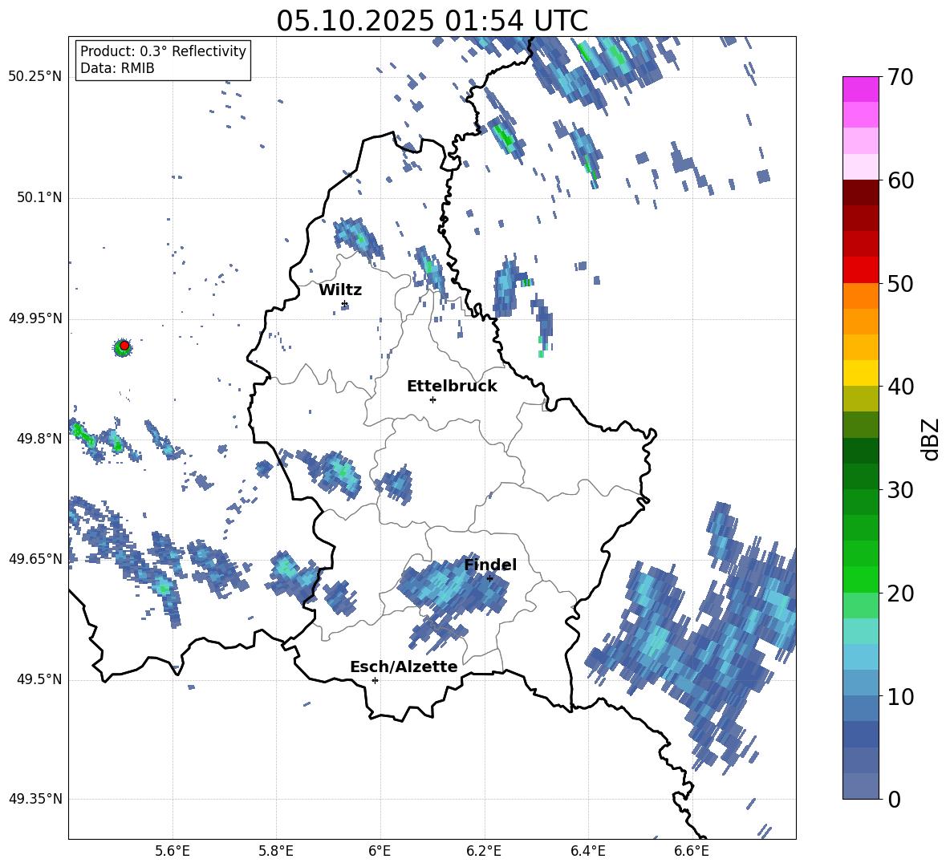Click the 6.2°E longitude label
Viewport: 950px width, 867px height.
(x=484, y=851)
